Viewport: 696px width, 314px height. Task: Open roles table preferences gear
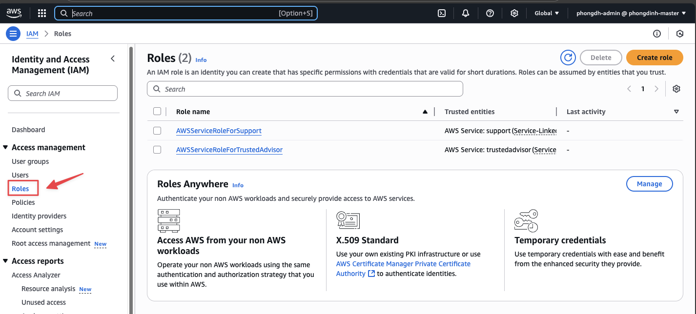click(676, 89)
